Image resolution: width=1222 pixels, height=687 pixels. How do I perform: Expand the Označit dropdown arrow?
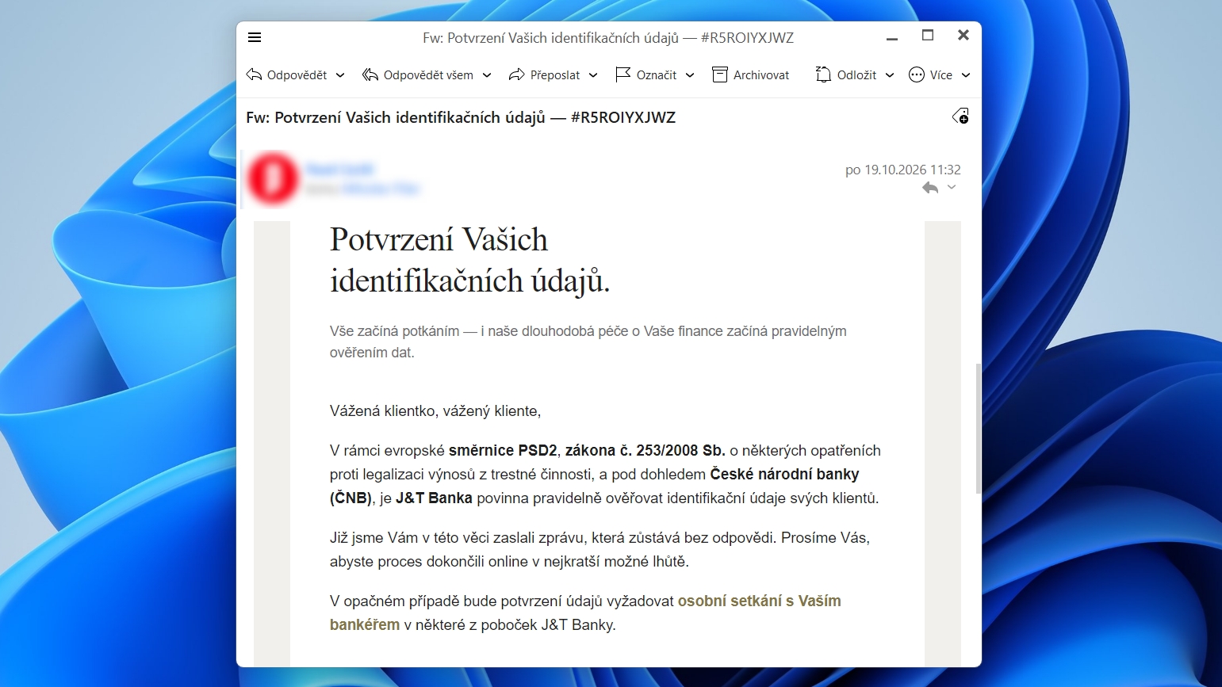690,75
